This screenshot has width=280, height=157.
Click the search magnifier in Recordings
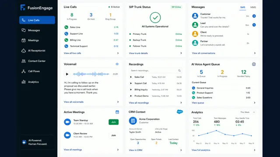[x=179, y=71]
